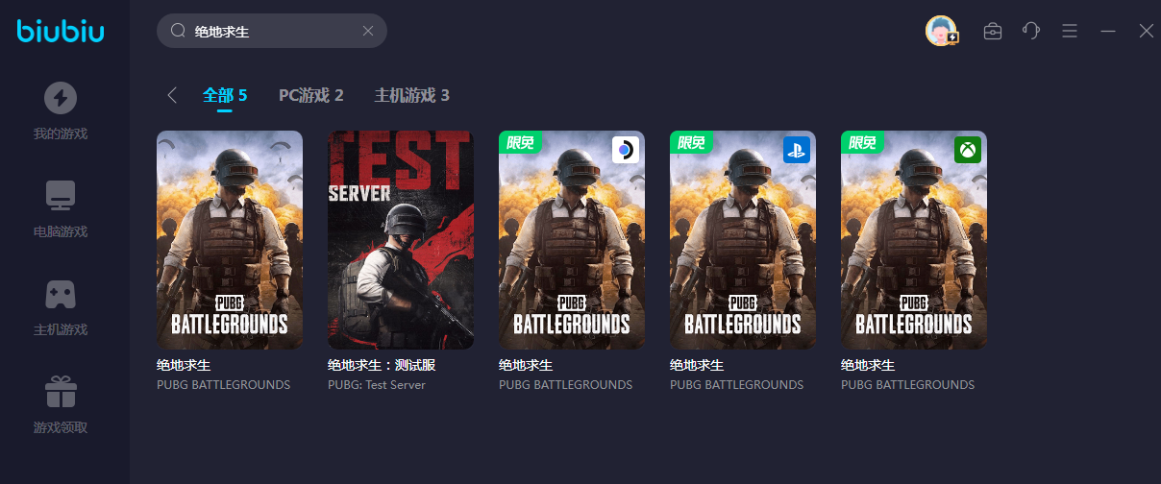Open the Xbox PUBG game cover
Image resolution: width=1161 pixels, height=484 pixels.
(x=914, y=240)
